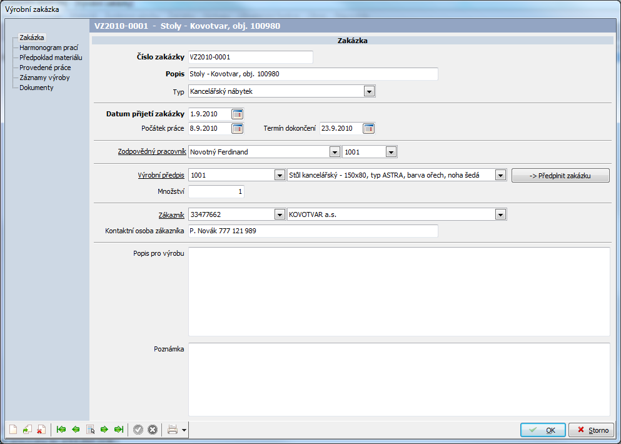Select Harmonogram prací in the sidebar
The height and width of the screenshot is (444, 621).
tap(48, 48)
